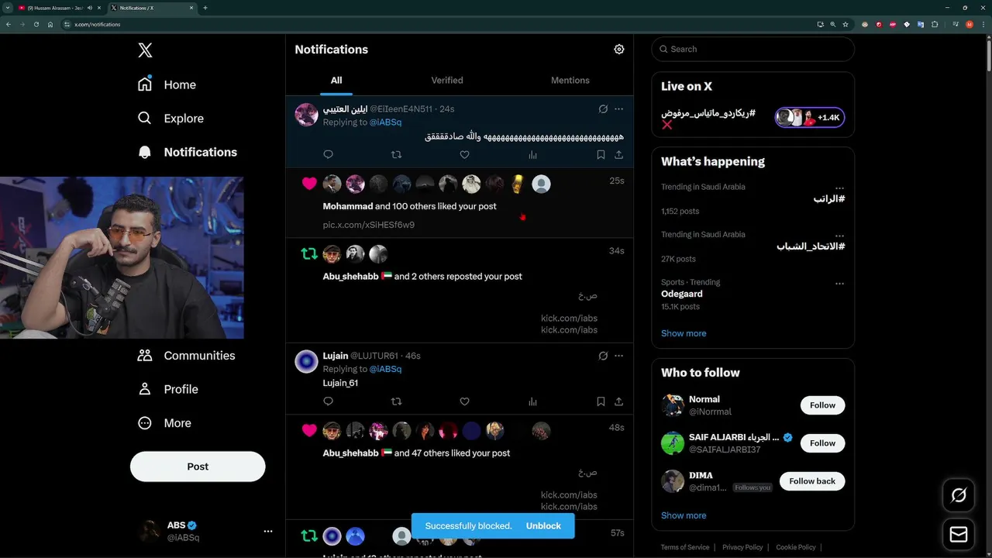Bookmark this page star icon
Screen dimensions: 992x558
pyautogui.click(x=846, y=24)
